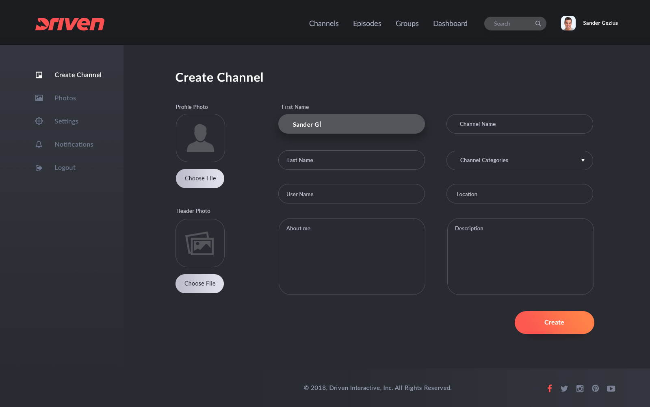This screenshot has width=650, height=407.
Task: Click the Facebook icon in footer
Action: pos(550,388)
